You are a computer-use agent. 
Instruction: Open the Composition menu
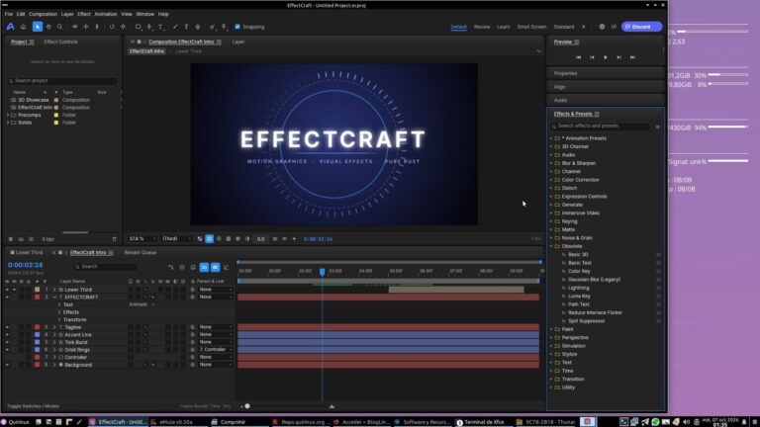pos(44,14)
